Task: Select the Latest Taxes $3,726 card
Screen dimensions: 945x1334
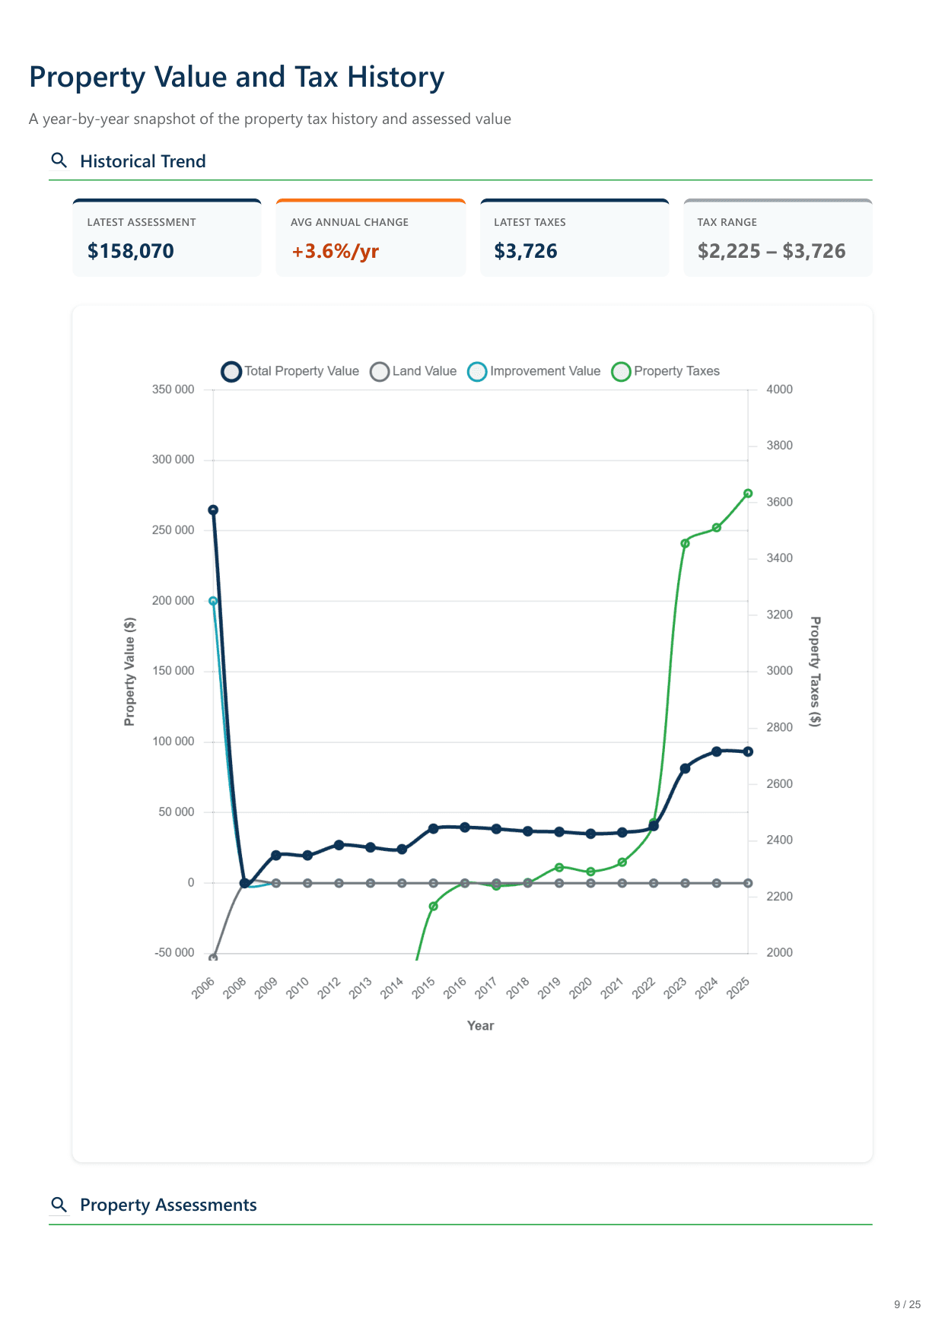Action: 574,238
